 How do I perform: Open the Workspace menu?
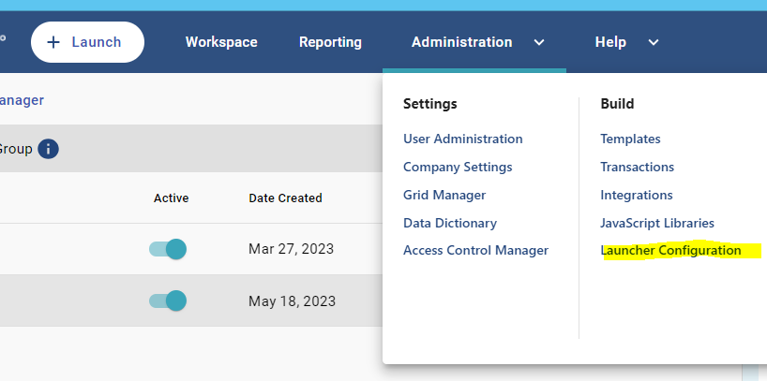pos(221,42)
